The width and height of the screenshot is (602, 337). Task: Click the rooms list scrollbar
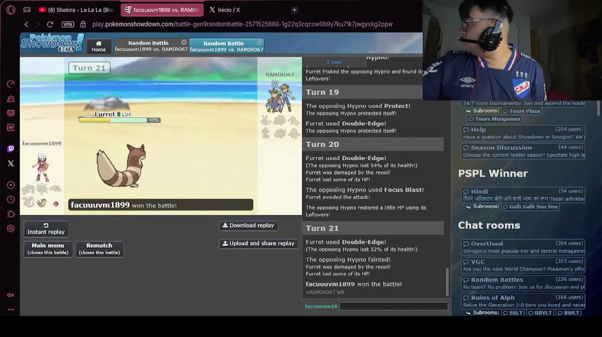tap(598, 107)
